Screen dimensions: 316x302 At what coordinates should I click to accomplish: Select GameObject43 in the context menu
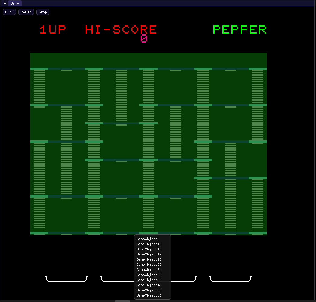[x=149, y=285]
